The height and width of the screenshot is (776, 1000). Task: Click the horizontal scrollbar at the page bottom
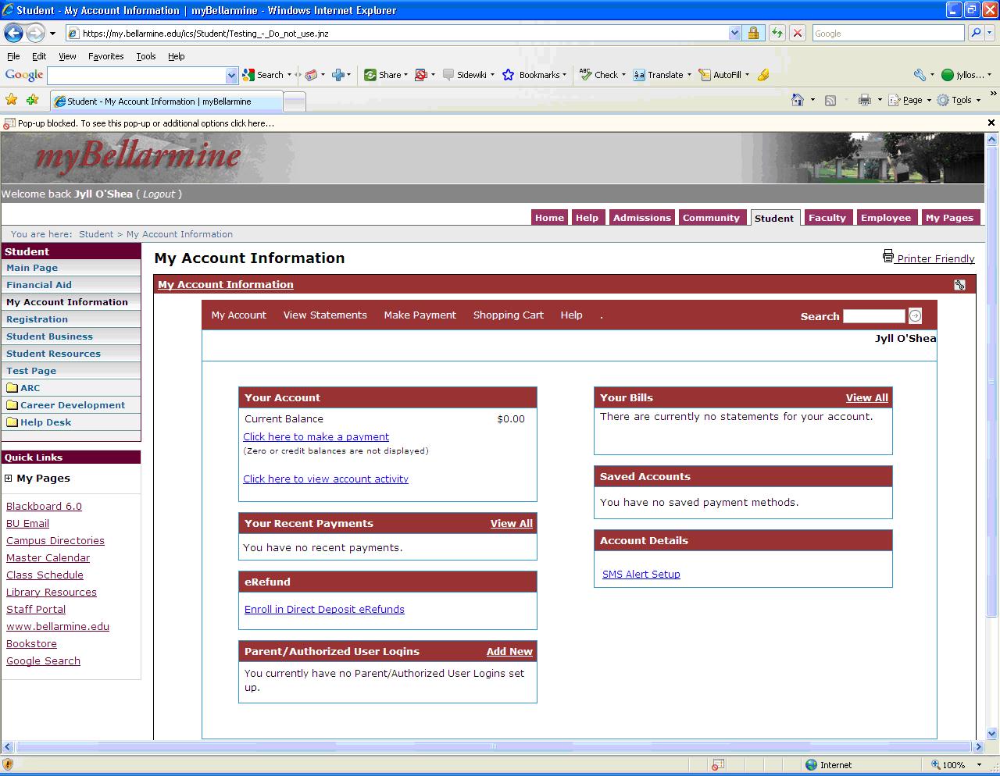click(493, 746)
